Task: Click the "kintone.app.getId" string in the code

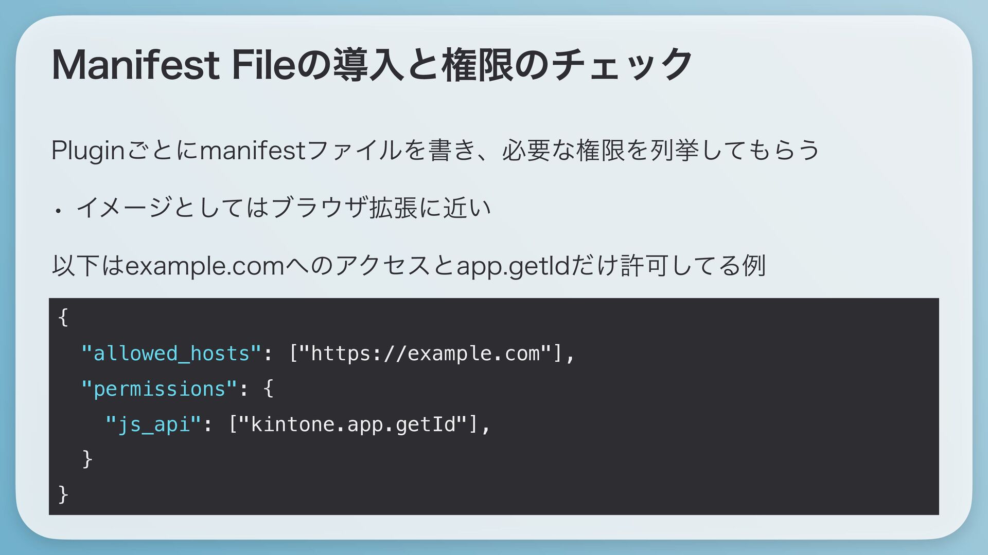Action: (353, 424)
